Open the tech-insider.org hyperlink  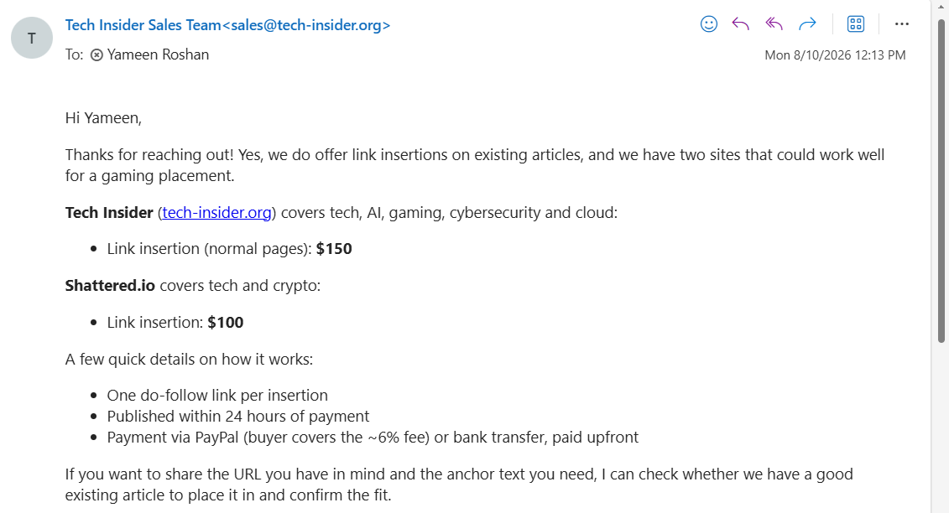coord(216,213)
